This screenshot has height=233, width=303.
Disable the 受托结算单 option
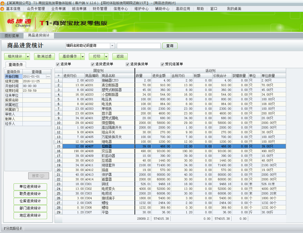tap(162, 64)
